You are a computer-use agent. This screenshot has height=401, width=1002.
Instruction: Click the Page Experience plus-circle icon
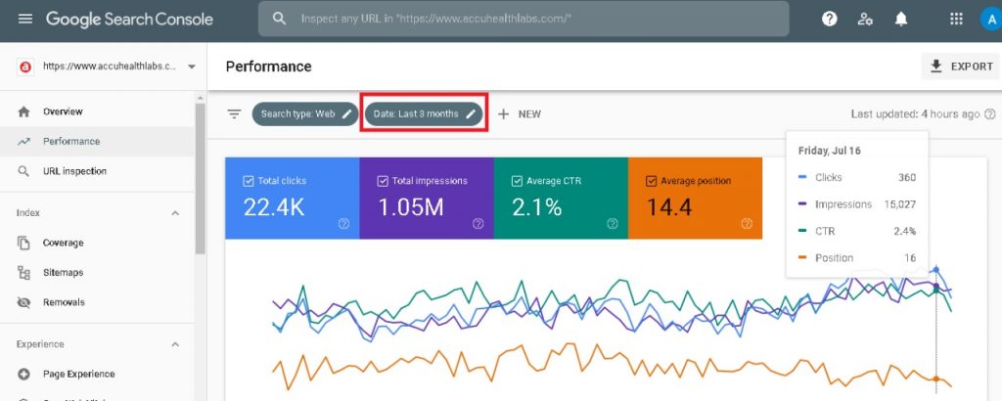coord(23,375)
